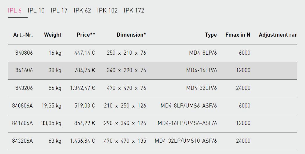The image size is (305, 154).
Task: Open the IPL 17 tab
Action: [x=59, y=10]
